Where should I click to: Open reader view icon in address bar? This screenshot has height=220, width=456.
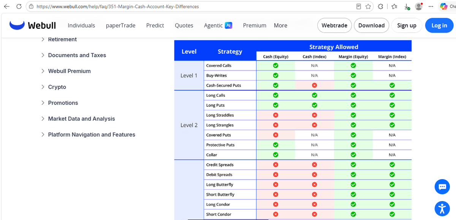tap(359, 6)
